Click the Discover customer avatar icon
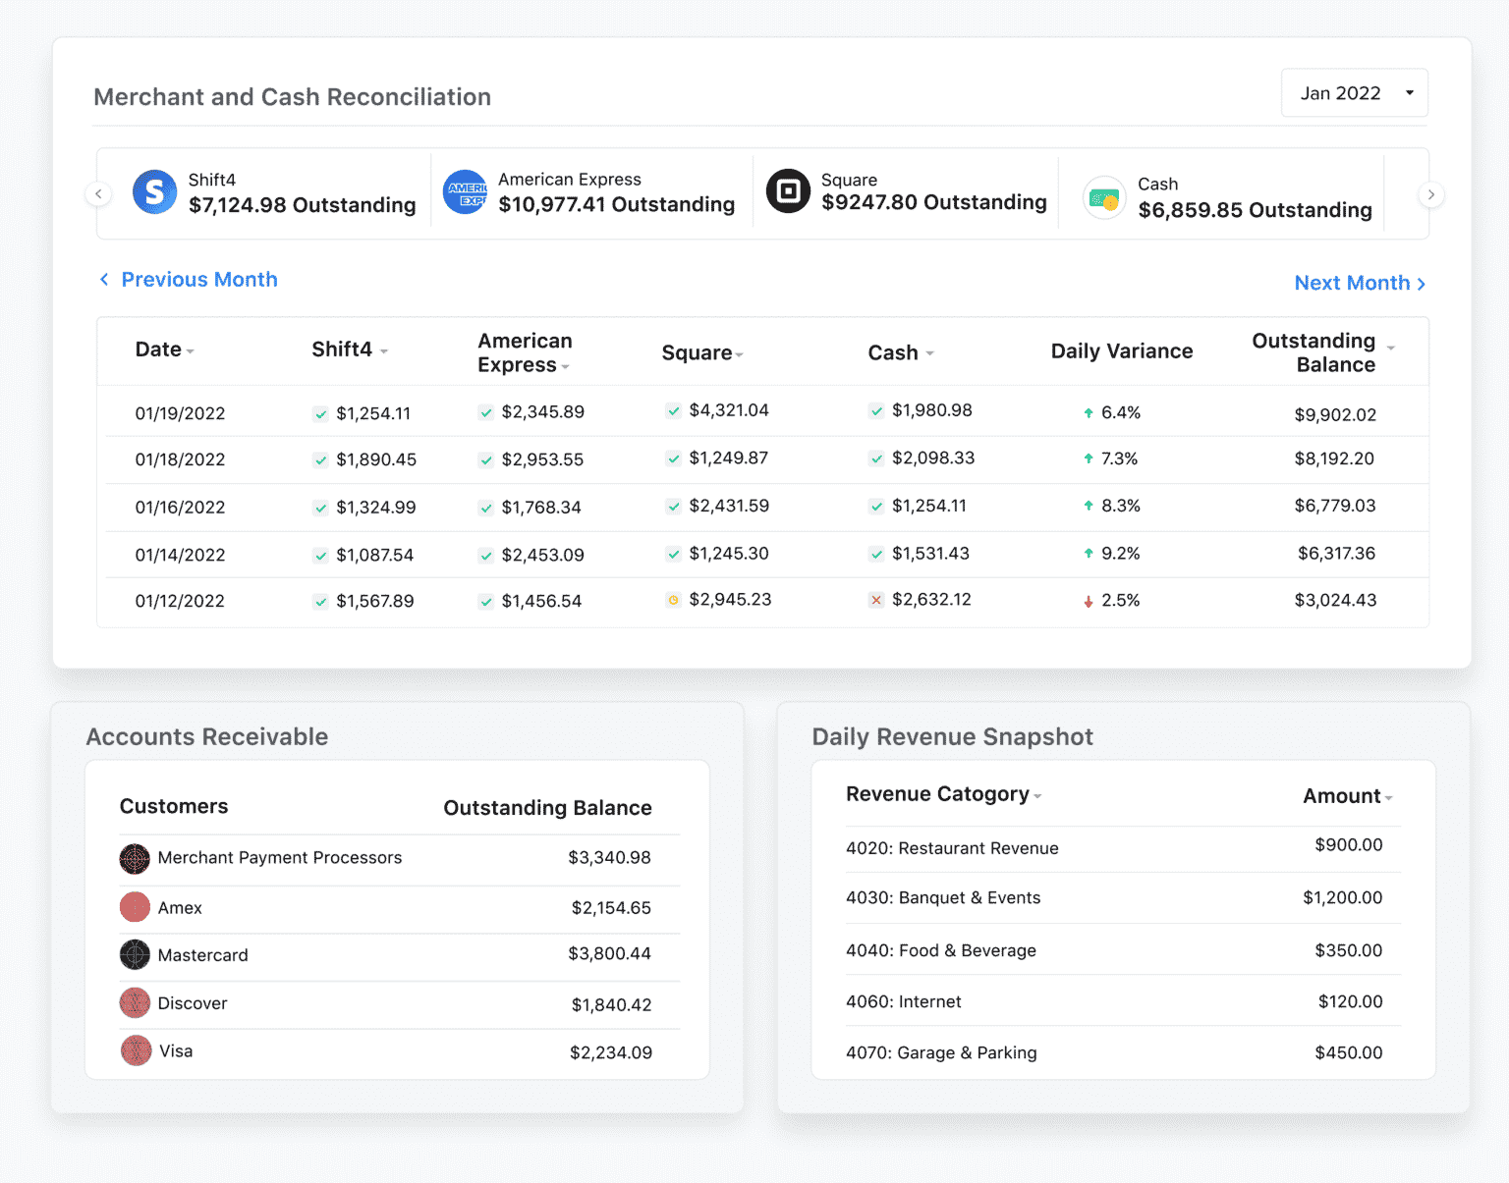This screenshot has width=1509, height=1183. [x=135, y=1002]
